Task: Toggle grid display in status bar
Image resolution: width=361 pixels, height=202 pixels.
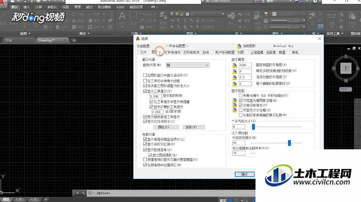Action: [x=230, y=200]
